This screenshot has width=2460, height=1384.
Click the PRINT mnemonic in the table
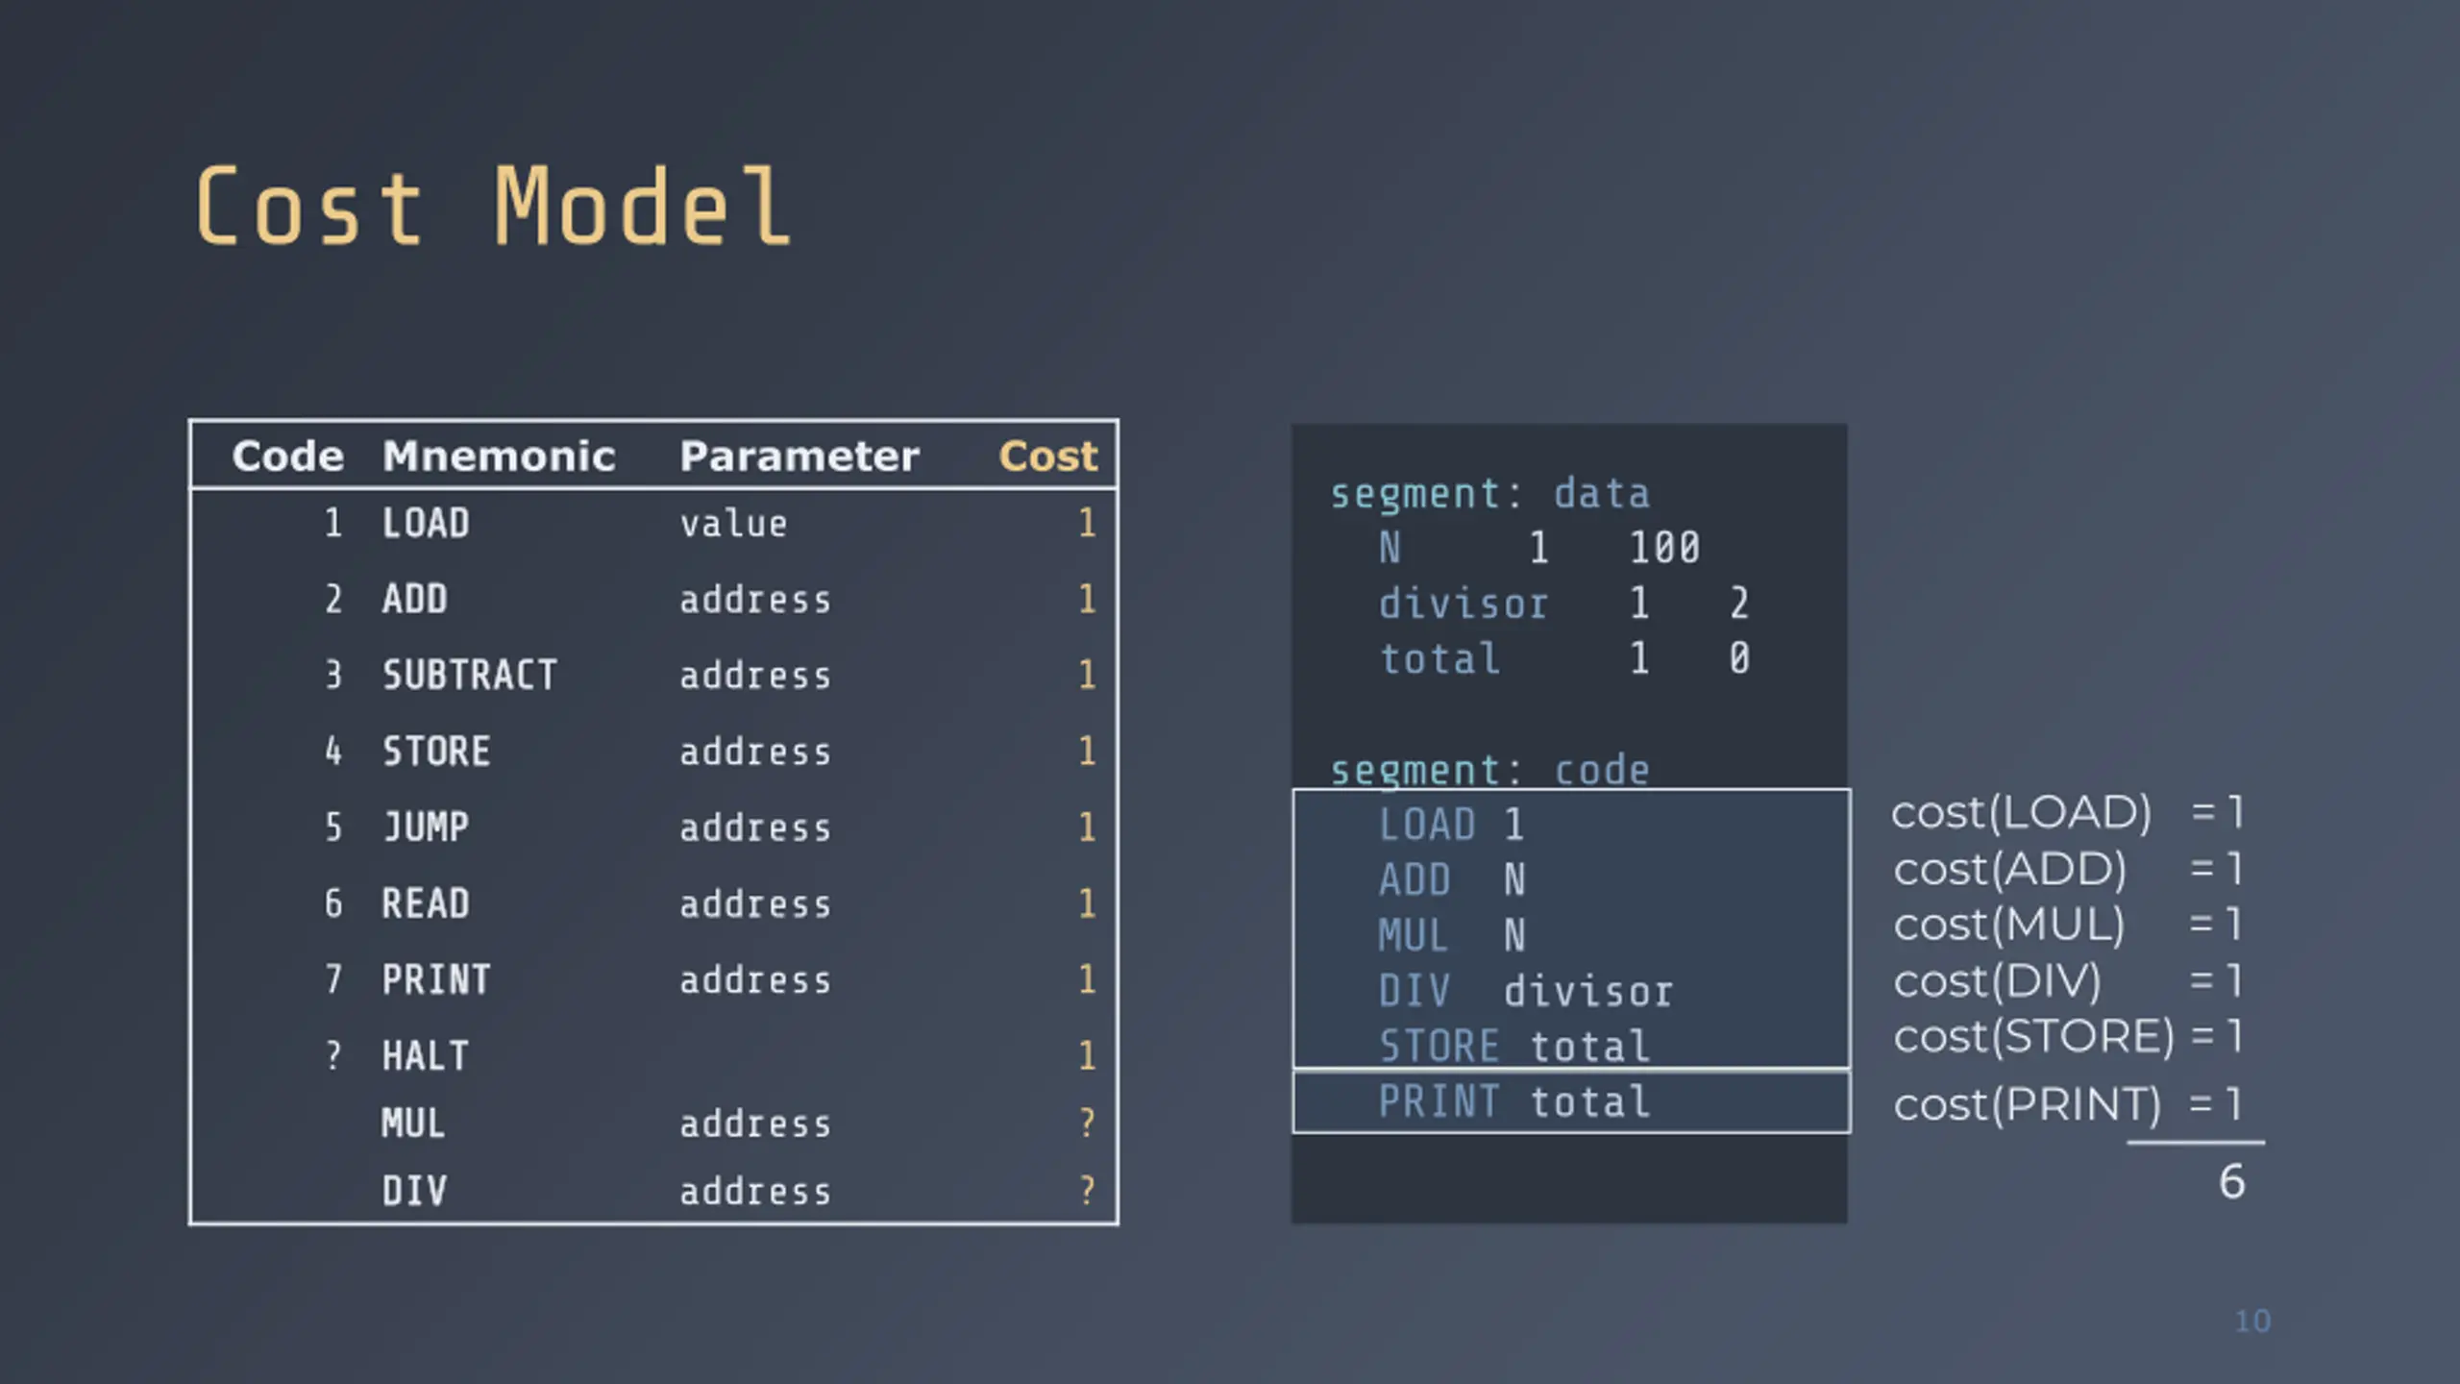[436, 979]
